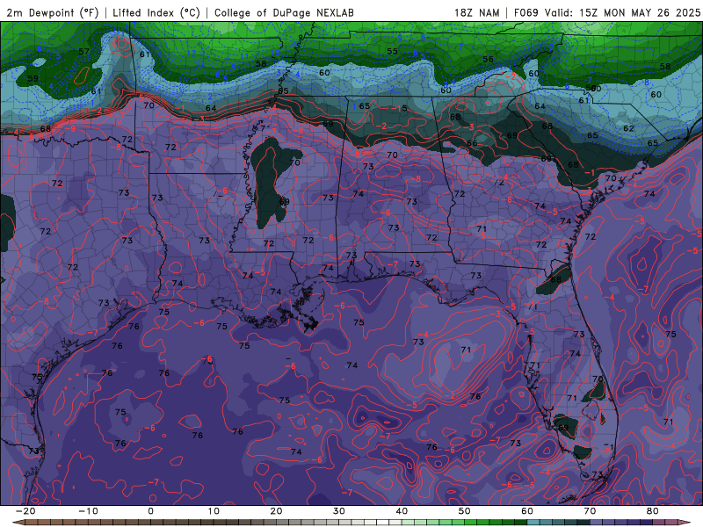Viewport: 703px width, 527px height.
Task: Click the -10 label on the color scale
Action: click(x=88, y=511)
